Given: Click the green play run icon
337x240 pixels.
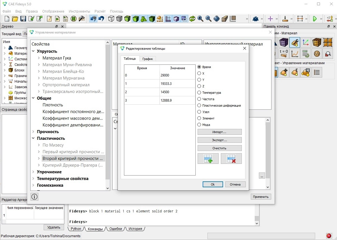Looking at the screenshot, I should click(315, 19).
